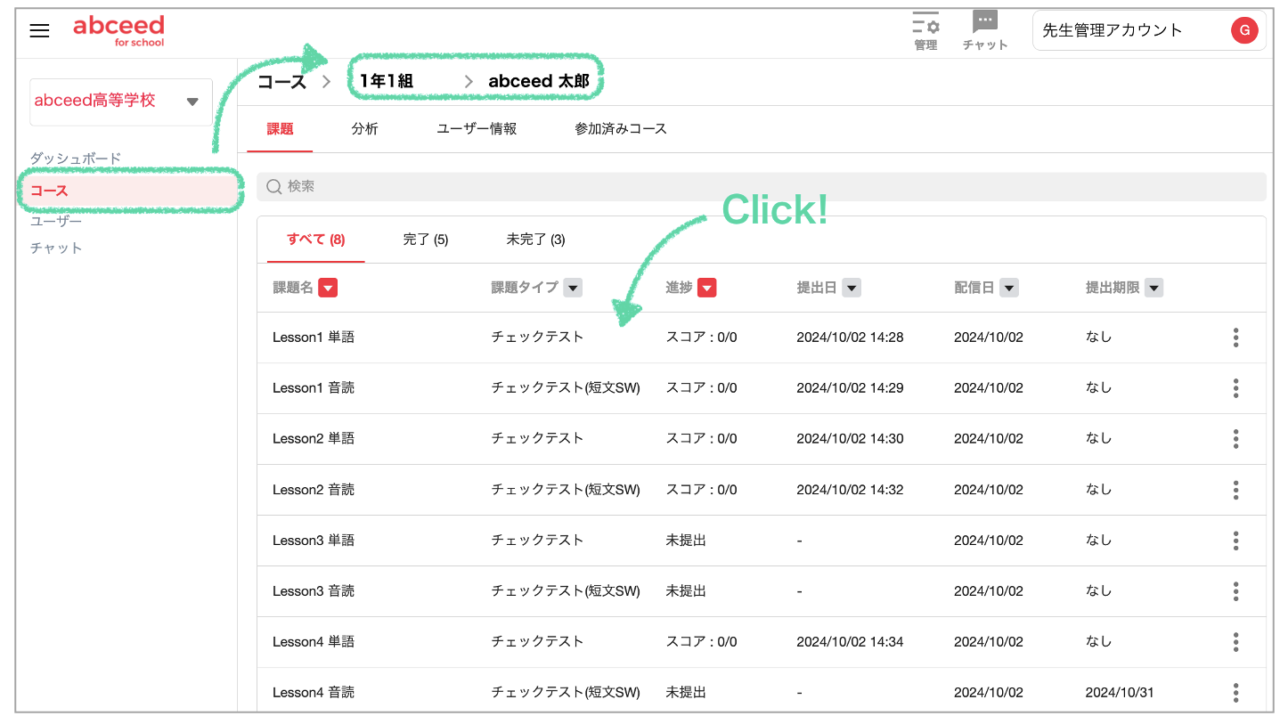Show the すべて (8) assignments filter
Viewport: 1288px width, 724px height.
pos(316,240)
